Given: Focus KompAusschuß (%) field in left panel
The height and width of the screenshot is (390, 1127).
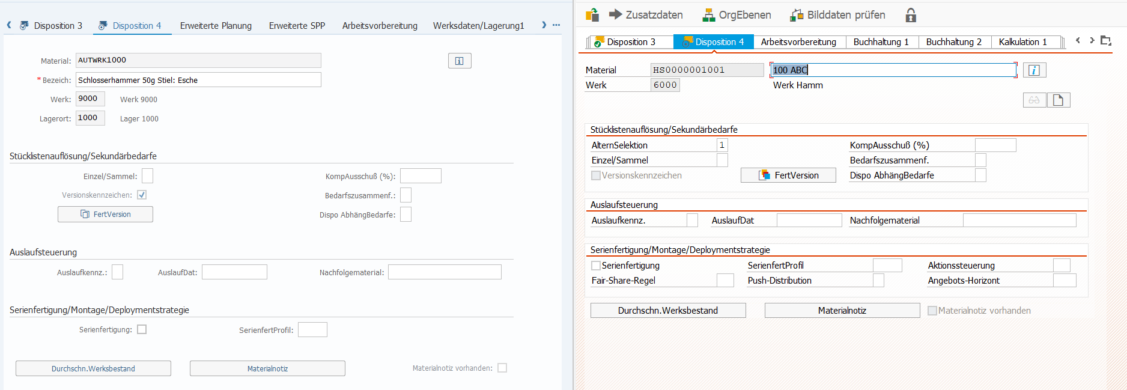Looking at the screenshot, I should point(421,176).
